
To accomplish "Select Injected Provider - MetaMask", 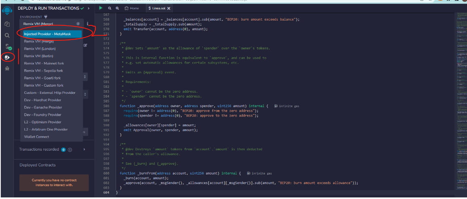I will point(53,34).
